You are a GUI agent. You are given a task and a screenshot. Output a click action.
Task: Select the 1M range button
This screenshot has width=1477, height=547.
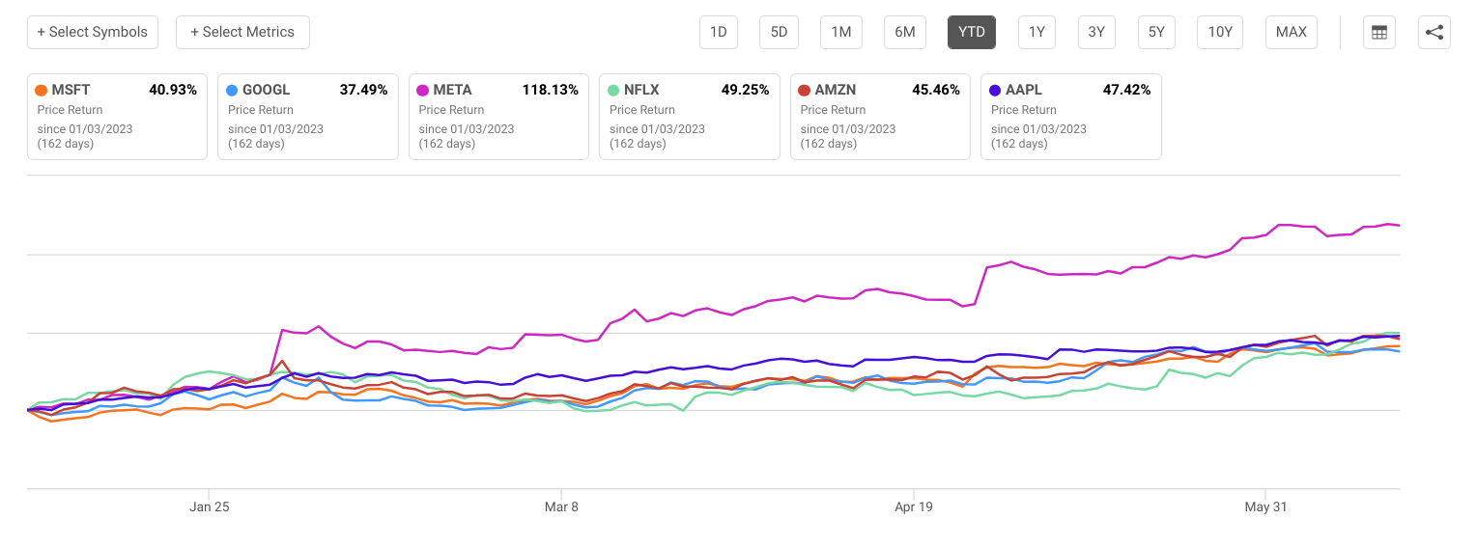pos(841,32)
